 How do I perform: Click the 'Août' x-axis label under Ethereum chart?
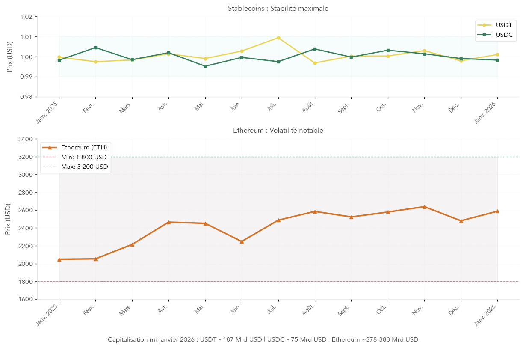click(x=308, y=310)
